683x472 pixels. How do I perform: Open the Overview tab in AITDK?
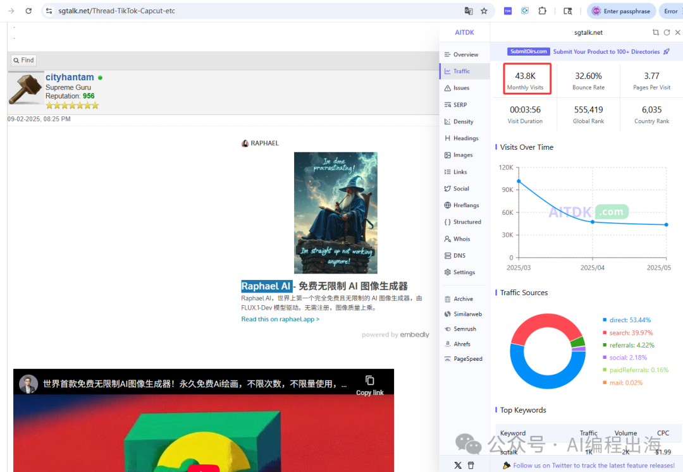point(465,54)
